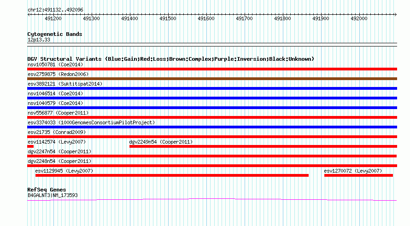
Task: Click the dgv2248n54 (Cooper2011) red bar
Action: 212,166
